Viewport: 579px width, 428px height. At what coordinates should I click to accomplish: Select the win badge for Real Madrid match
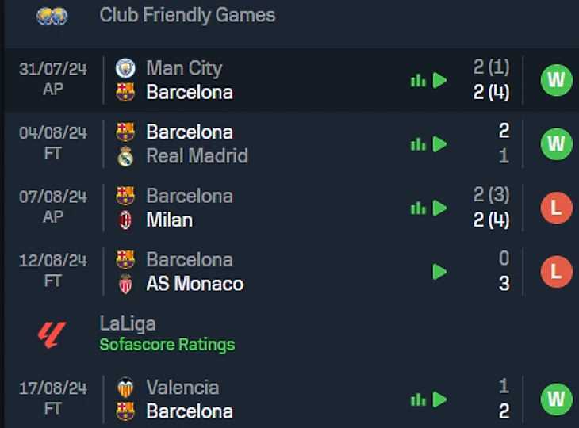coord(556,144)
